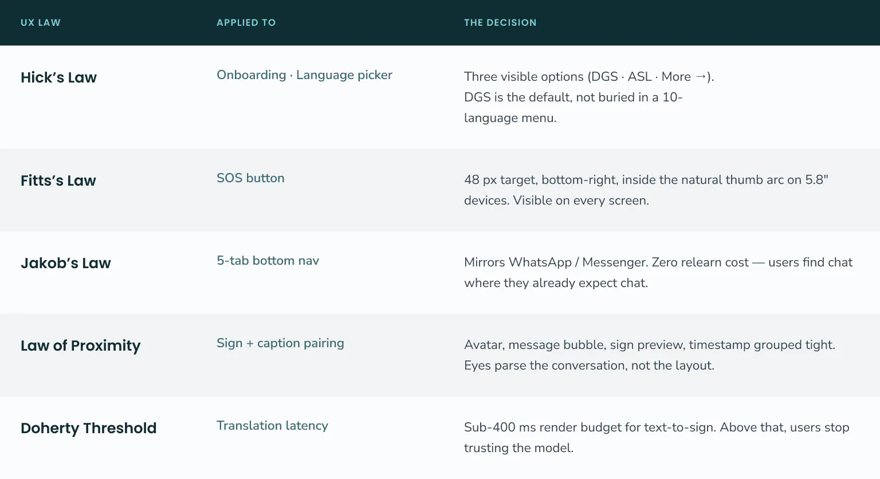The height and width of the screenshot is (479, 880).
Task: Open the Translation latency link
Action: pyautogui.click(x=272, y=426)
